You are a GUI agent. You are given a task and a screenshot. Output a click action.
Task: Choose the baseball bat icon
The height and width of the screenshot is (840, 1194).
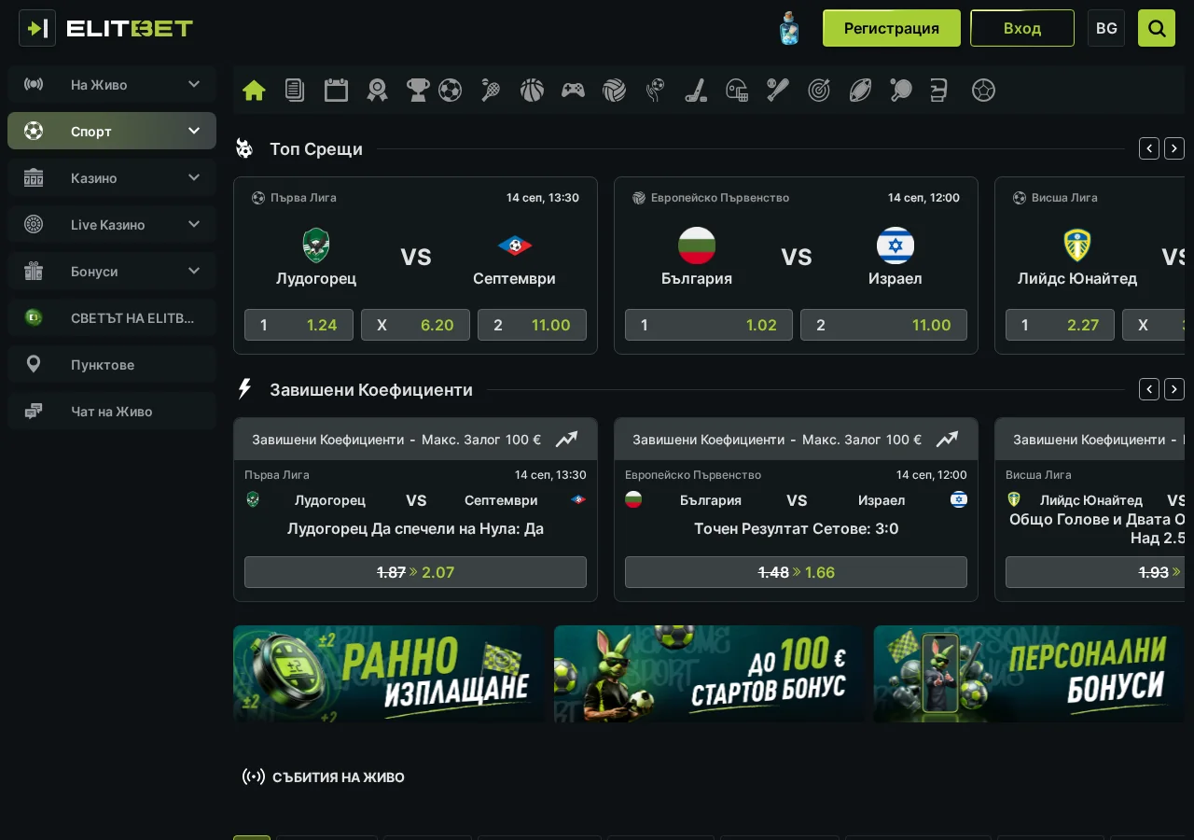pyautogui.click(x=778, y=91)
